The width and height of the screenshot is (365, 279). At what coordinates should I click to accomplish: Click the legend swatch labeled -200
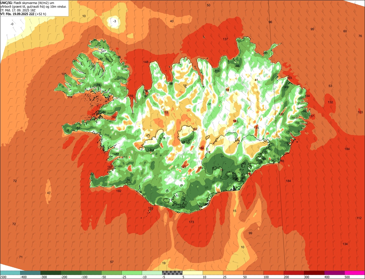[x=71, y=273]
